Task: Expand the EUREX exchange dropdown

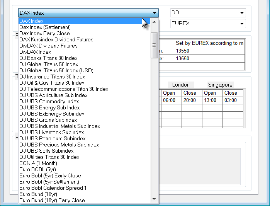Action: click(242, 24)
